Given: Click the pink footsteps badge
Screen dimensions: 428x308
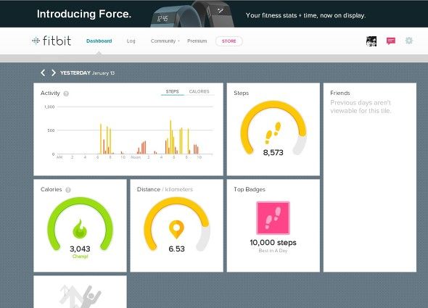Looking at the screenshot, I should [x=273, y=217].
